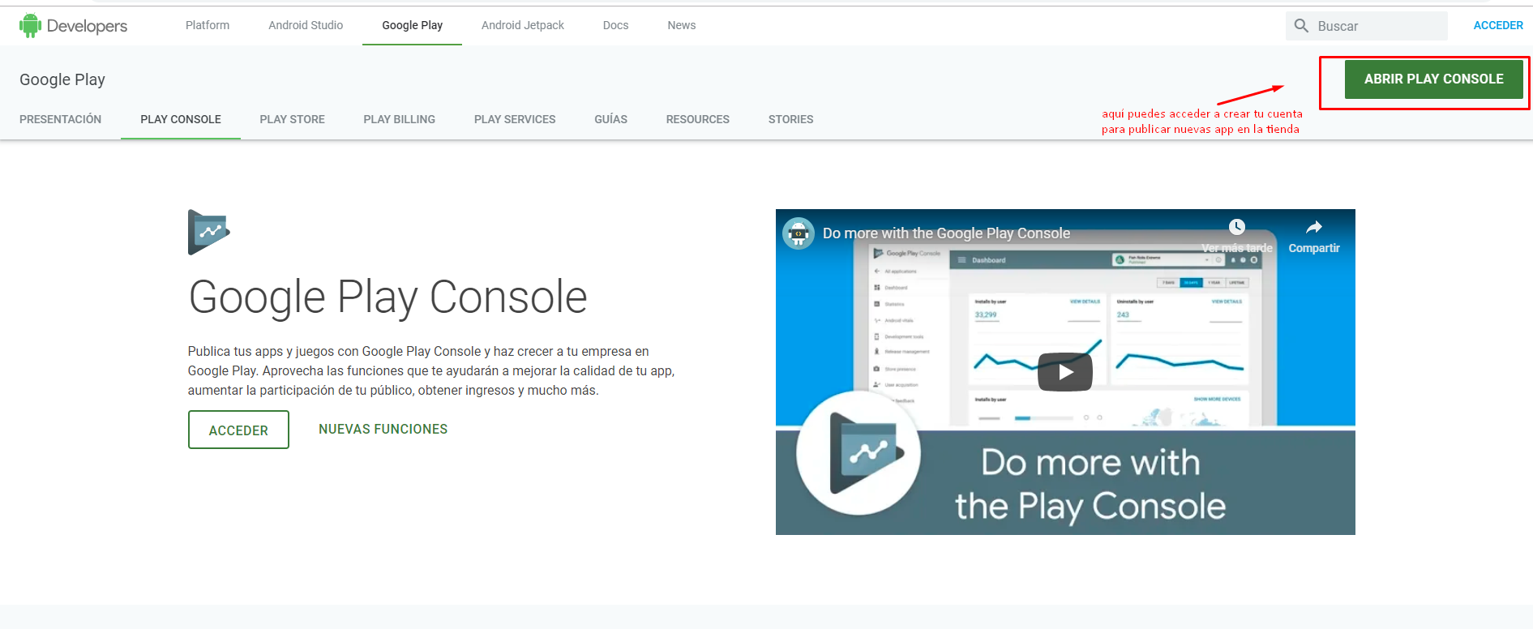Click the Google Play section heading

(x=62, y=79)
